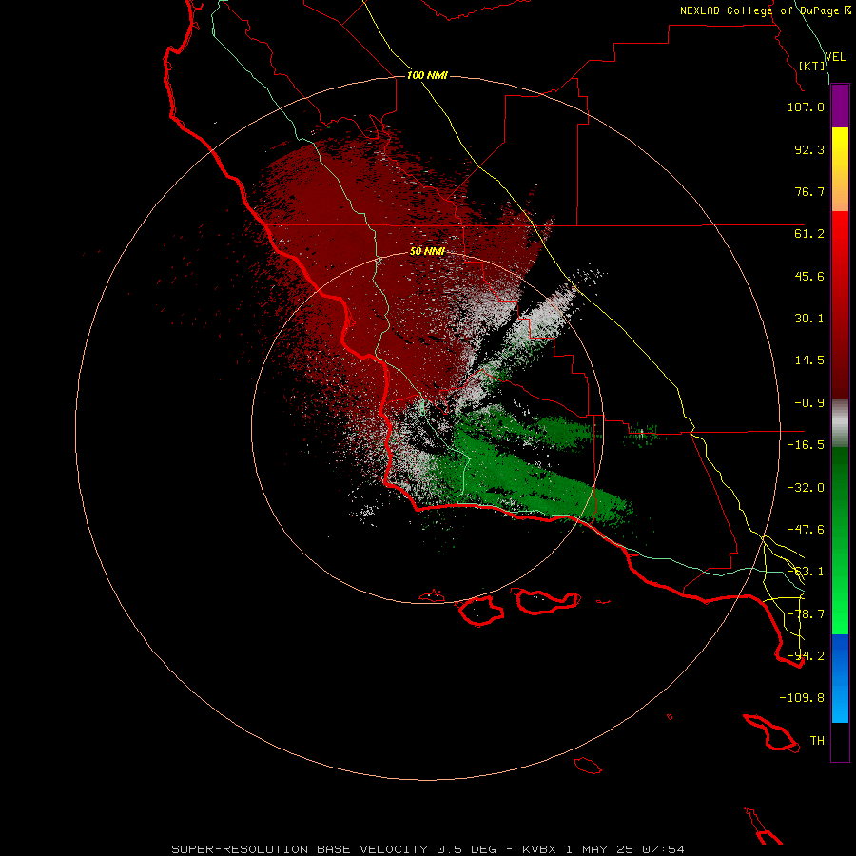Select the -78.7 velocity scale label

806,614
